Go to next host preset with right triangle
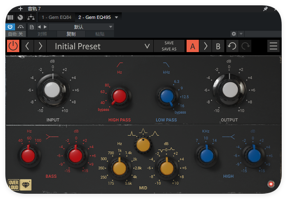 tap(45, 27)
